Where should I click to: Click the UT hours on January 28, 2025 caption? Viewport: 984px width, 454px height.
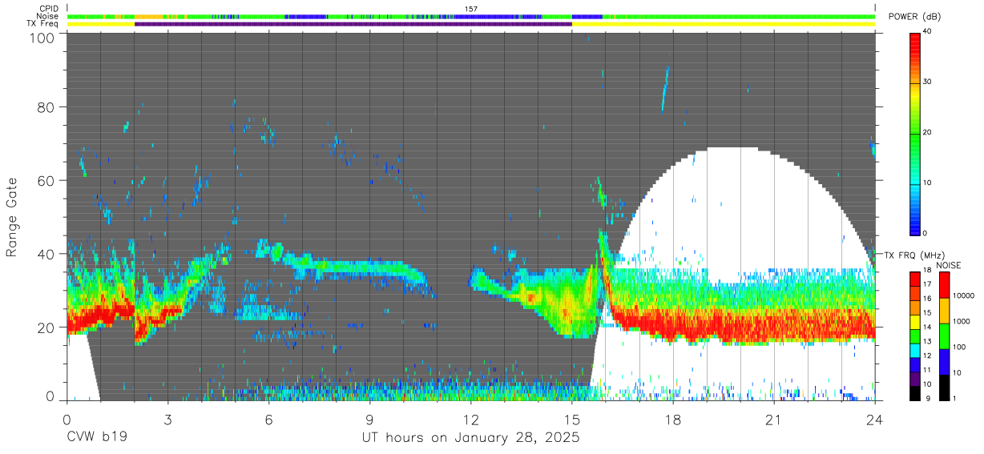click(x=471, y=438)
